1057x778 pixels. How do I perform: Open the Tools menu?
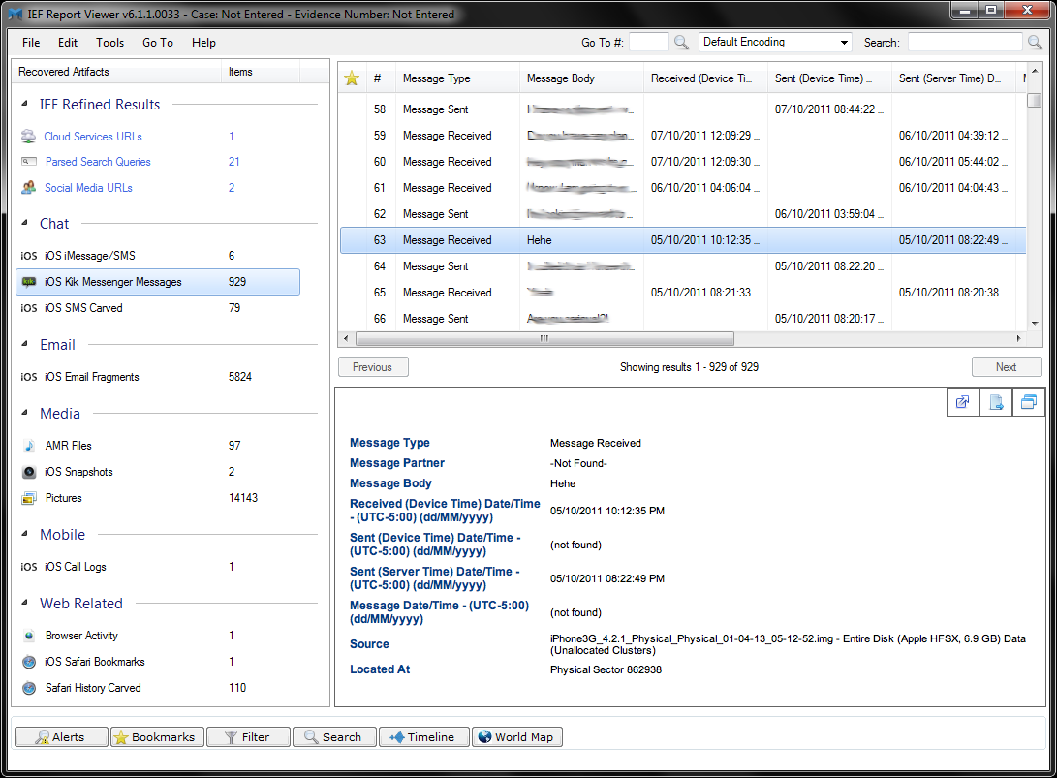click(109, 43)
